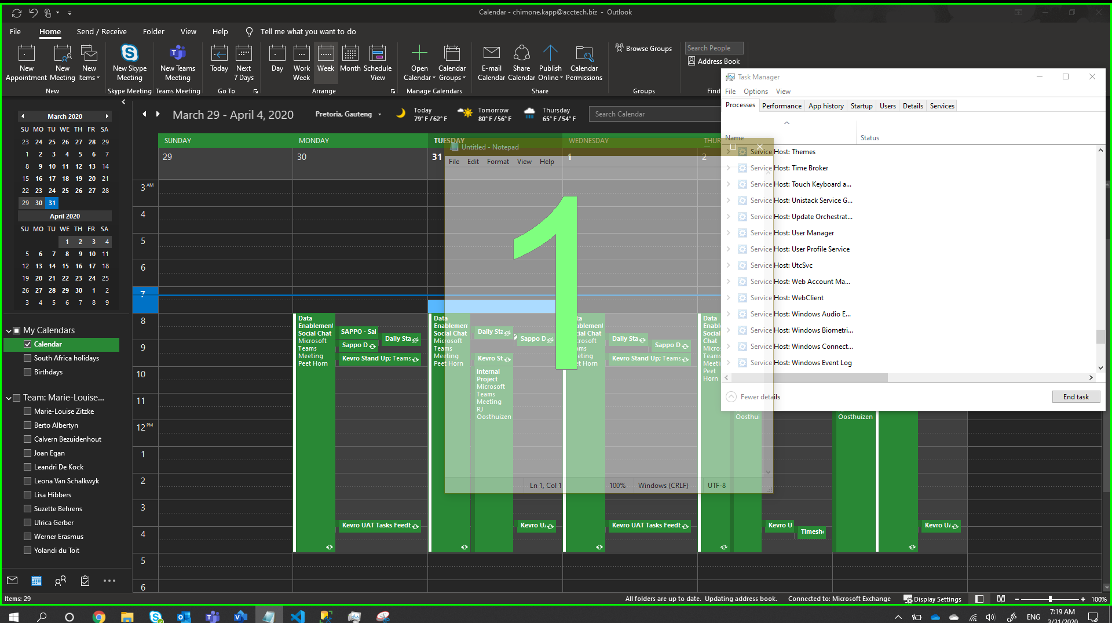This screenshot has height=623, width=1112.
Task: Create a New Teams Meeting
Action: click(178, 63)
